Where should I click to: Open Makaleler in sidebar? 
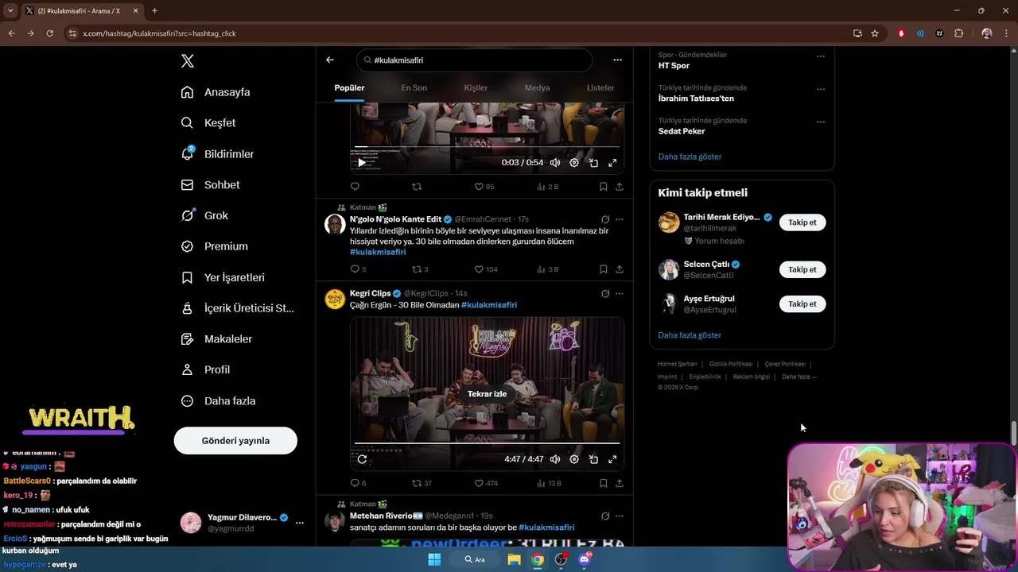[x=216, y=339]
